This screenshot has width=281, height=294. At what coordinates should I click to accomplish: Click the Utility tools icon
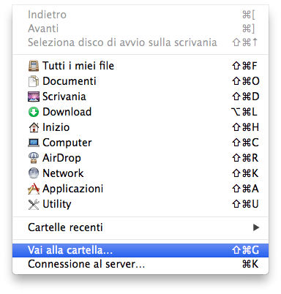point(34,204)
